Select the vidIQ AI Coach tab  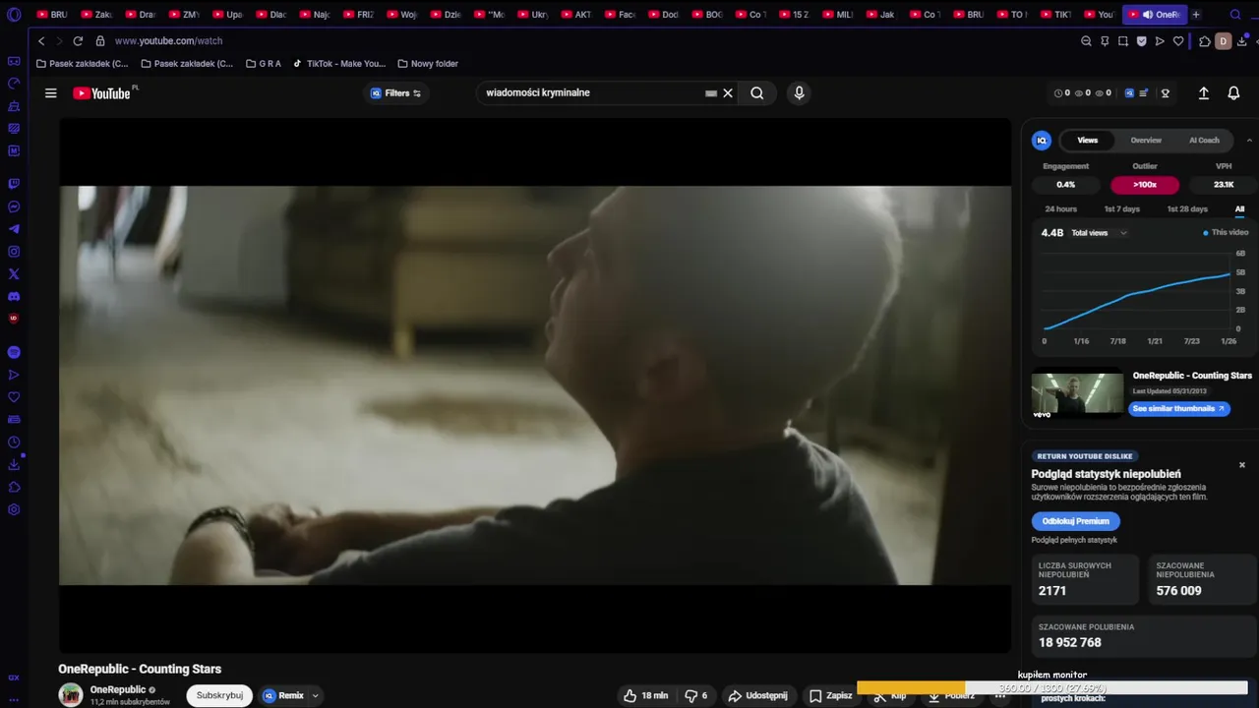(x=1204, y=141)
